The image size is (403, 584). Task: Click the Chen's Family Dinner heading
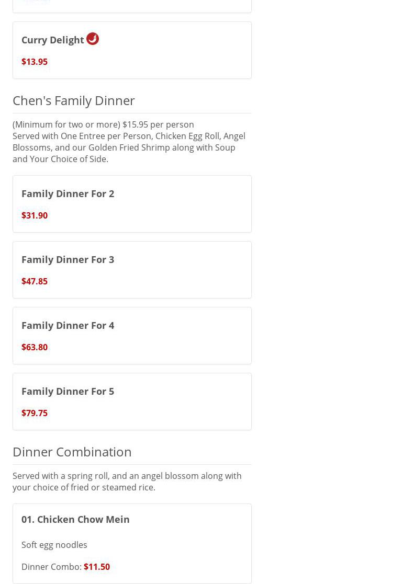tap(74, 100)
